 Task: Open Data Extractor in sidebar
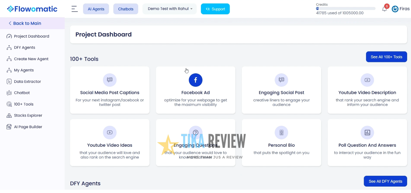pyautogui.click(x=27, y=82)
